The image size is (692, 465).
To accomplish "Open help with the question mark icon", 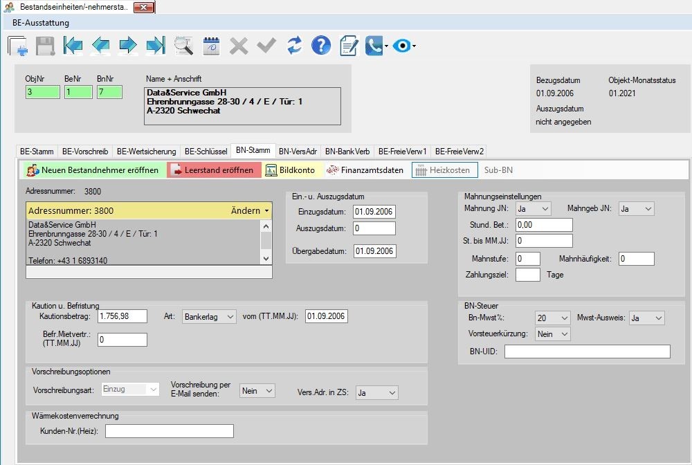I will pos(321,46).
